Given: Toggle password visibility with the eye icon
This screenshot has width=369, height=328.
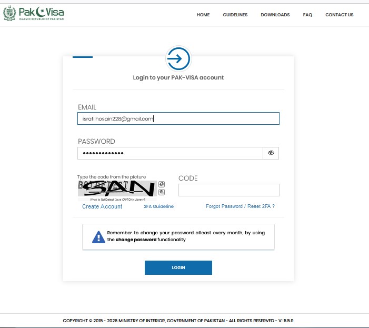Looking at the screenshot, I should [271, 153].
